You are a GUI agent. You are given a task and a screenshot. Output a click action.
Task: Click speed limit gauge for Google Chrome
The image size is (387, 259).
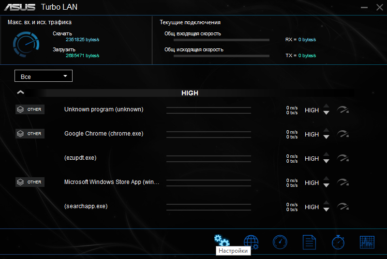(x=343, y=134)
